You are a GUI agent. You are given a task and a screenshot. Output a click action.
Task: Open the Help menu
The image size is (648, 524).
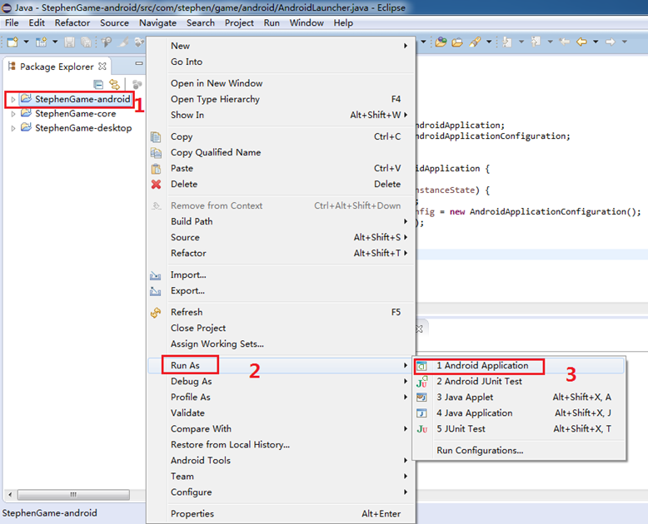point(343,23)
